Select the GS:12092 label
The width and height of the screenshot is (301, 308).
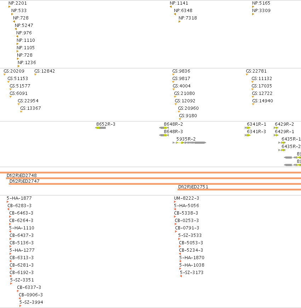[185, 101]
